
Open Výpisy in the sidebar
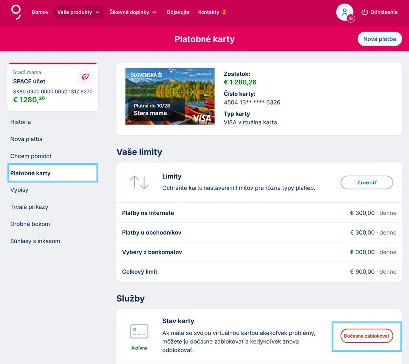pyautogui.click(x=19, y=190)
